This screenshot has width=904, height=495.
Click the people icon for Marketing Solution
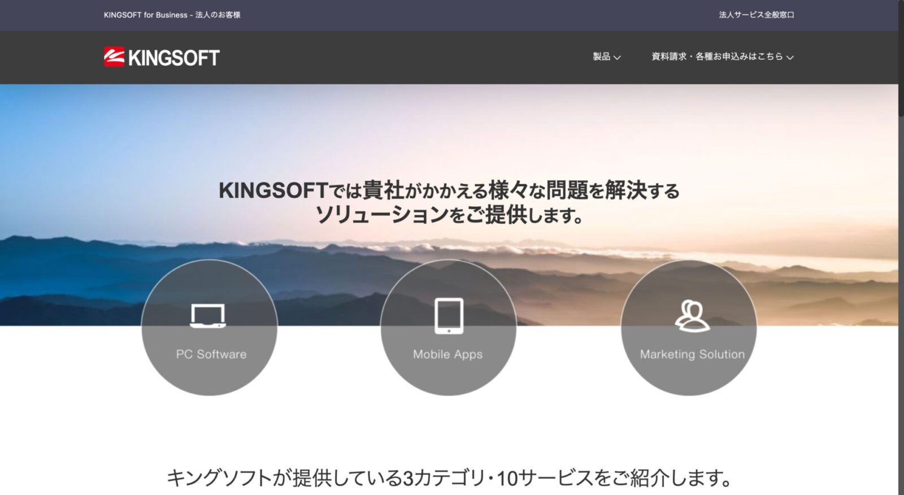pyautogui.click(x=692, y=316)
